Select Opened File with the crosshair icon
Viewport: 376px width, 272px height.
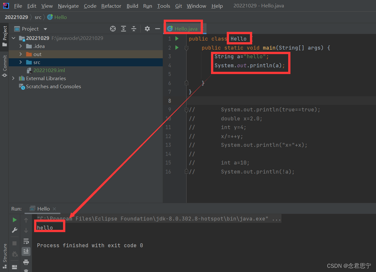tap(113, 29)
